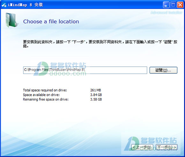The width and height of the screenshot is (185, 157).
Task: Minimize the iMindMap 8 installer window
Action: 166,5
